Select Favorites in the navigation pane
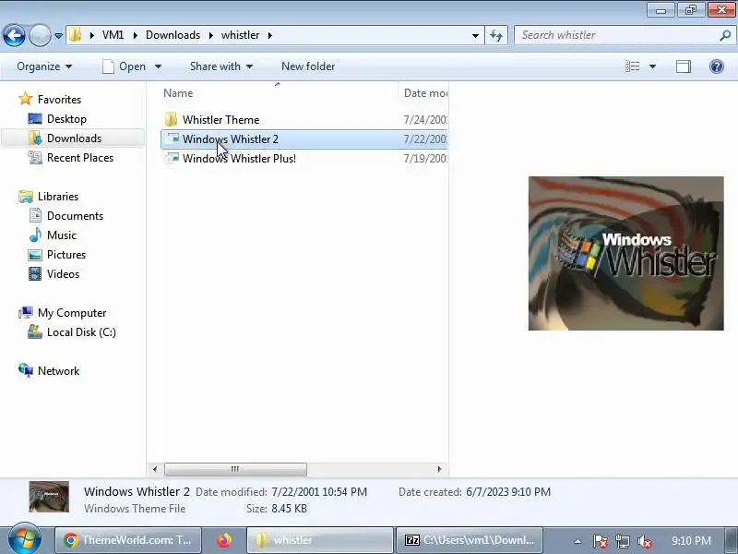Viewport: 738px width, 554px height. (x=59, y=100)
